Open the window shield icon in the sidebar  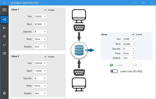tap(4, 53)
